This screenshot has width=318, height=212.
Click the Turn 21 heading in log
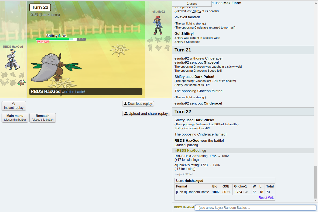243,50
